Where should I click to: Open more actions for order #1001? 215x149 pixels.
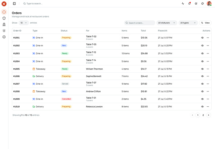[x=208, y=38]
